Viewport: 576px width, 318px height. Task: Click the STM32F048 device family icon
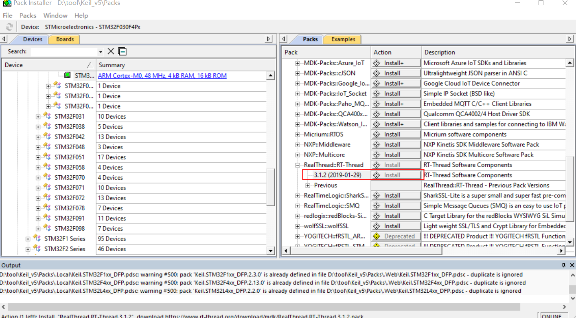click(x=47, y=147)
